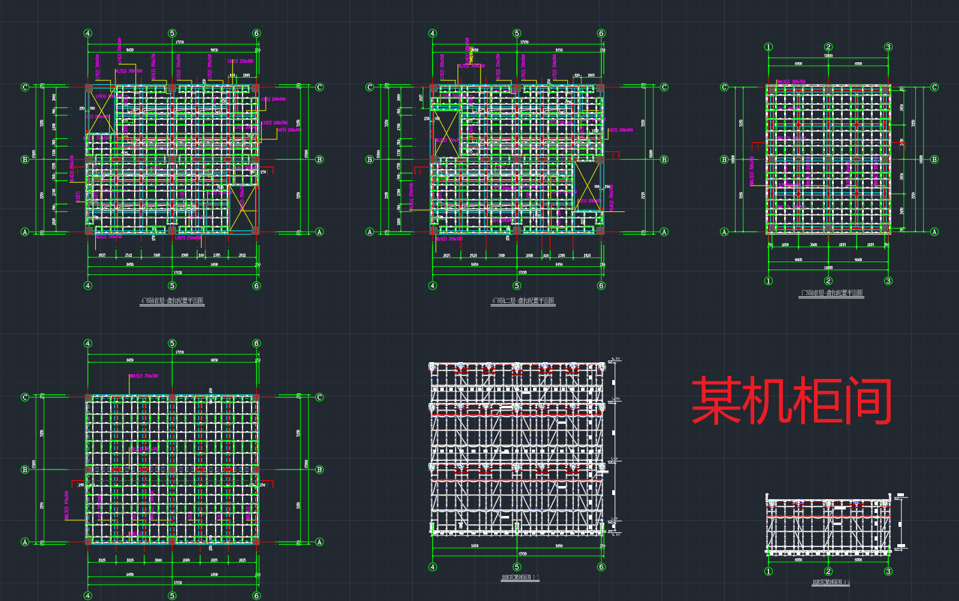This screenshot has height=601, width=959.
Task: Pick axis bubble 6 below section 1-1
Action: pos(601,567)
